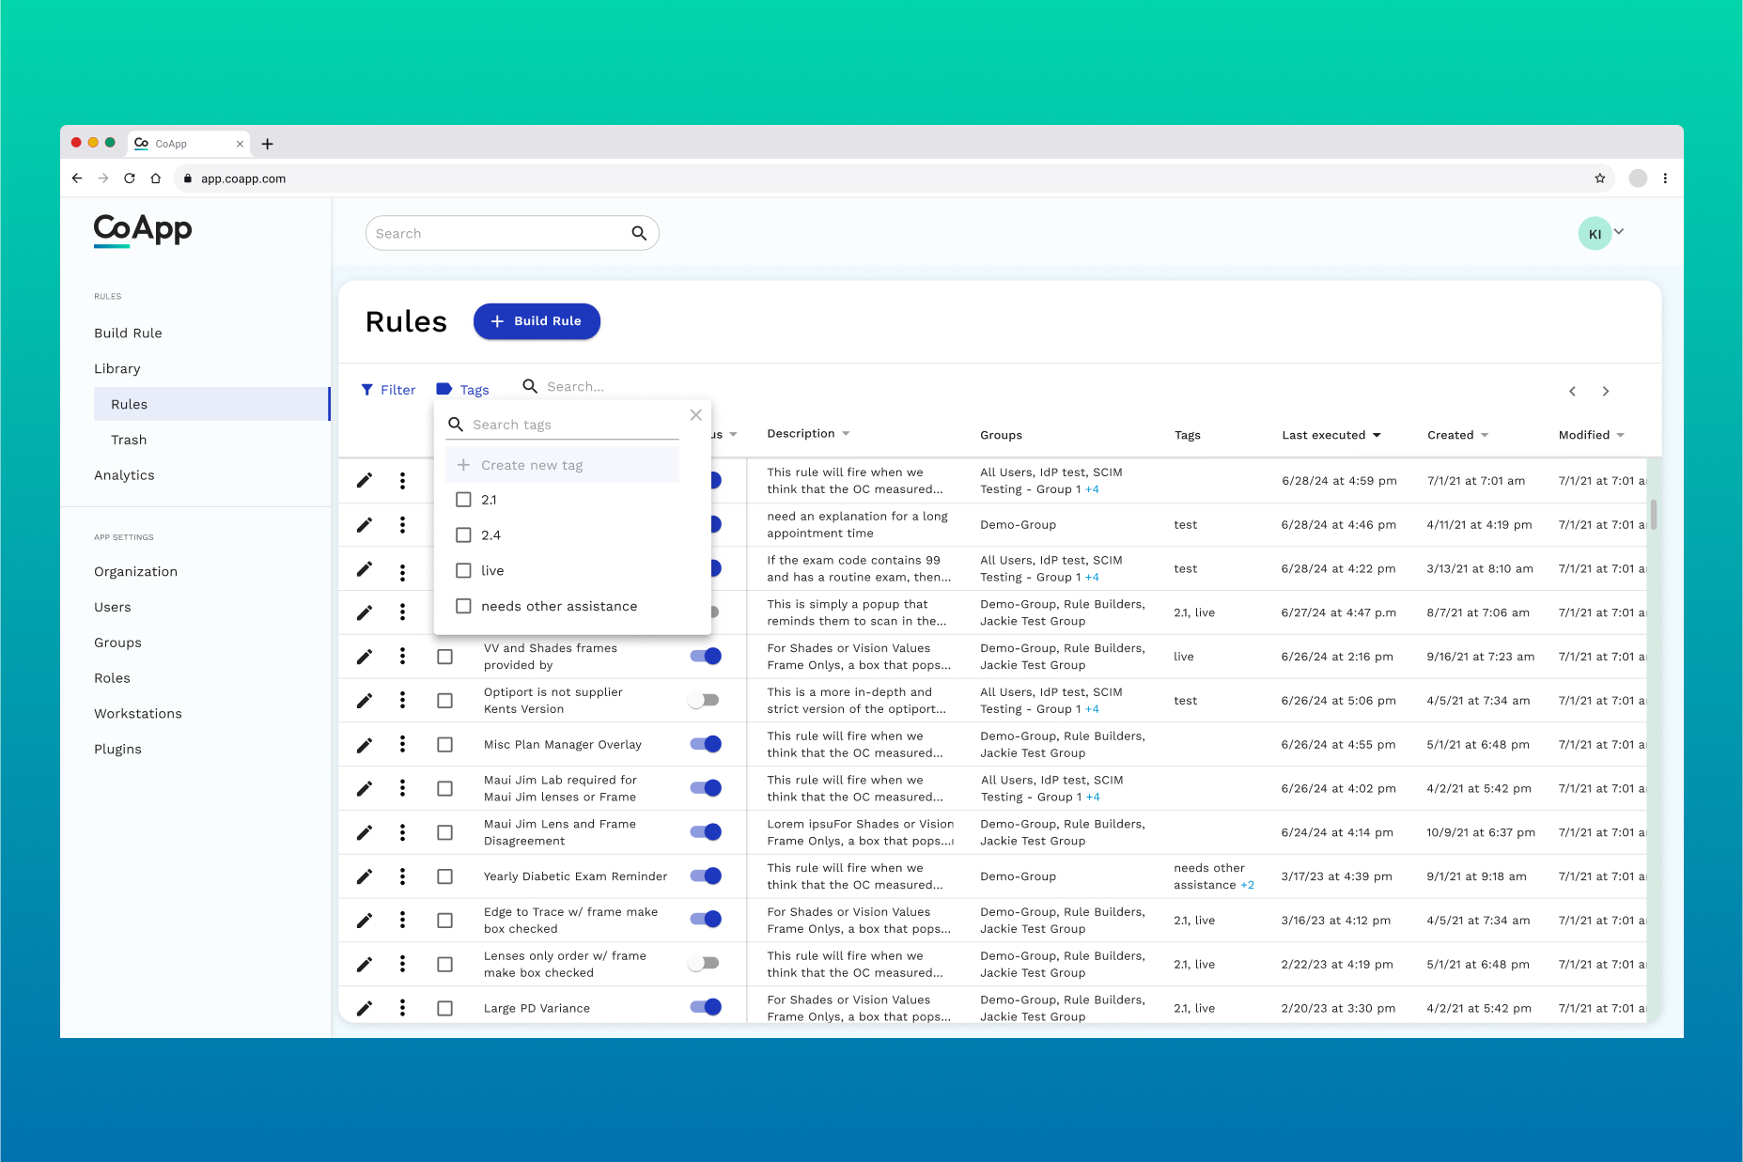Enable the Optiport is not supplier rule
This screenshot has height=1162, width=1743.
tap(704, 701)
